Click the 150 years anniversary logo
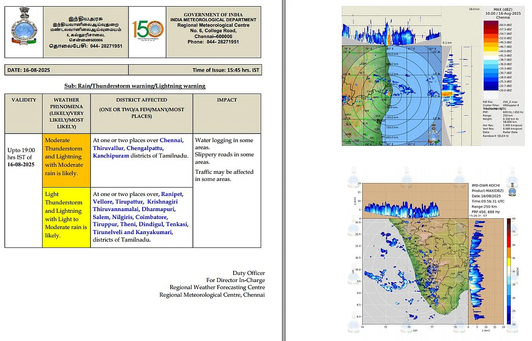 pos(148,30)
